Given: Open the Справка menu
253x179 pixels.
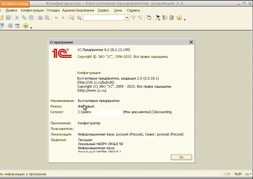Looking at the screenshot, I should click(x=133, y=10).
